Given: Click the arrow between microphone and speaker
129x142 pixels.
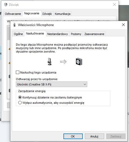Looking at the screenshot, I should click(x=63, y=62).
